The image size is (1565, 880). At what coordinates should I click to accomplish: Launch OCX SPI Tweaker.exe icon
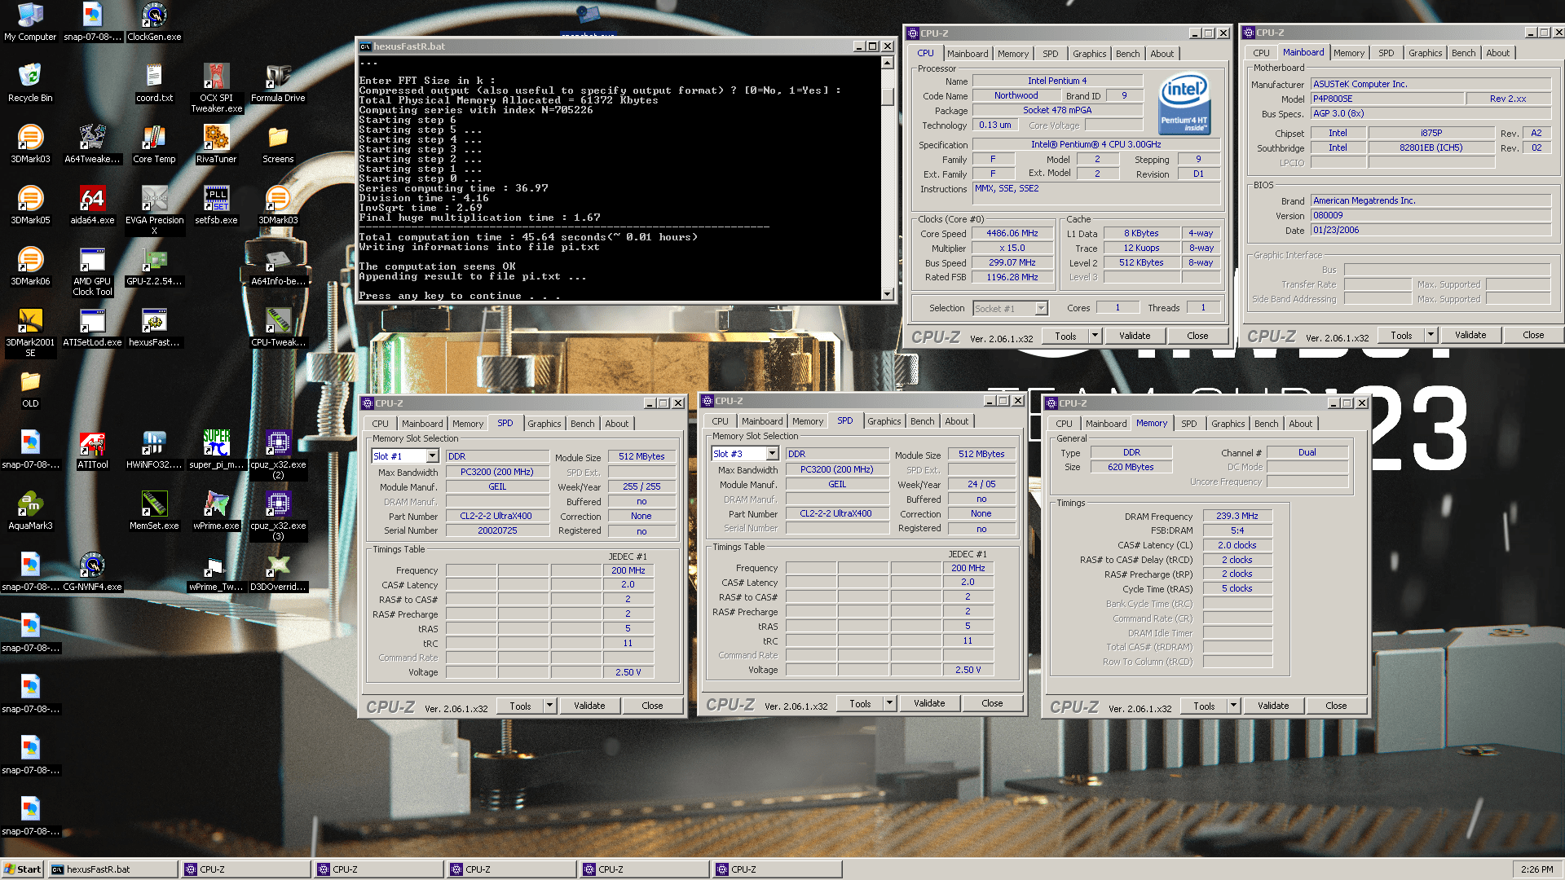point(216,88)
